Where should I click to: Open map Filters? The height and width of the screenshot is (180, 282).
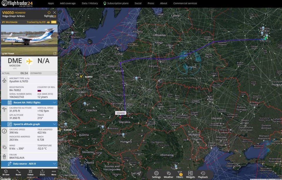180,175
